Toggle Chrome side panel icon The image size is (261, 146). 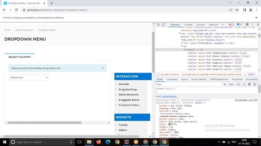point(244,10)
